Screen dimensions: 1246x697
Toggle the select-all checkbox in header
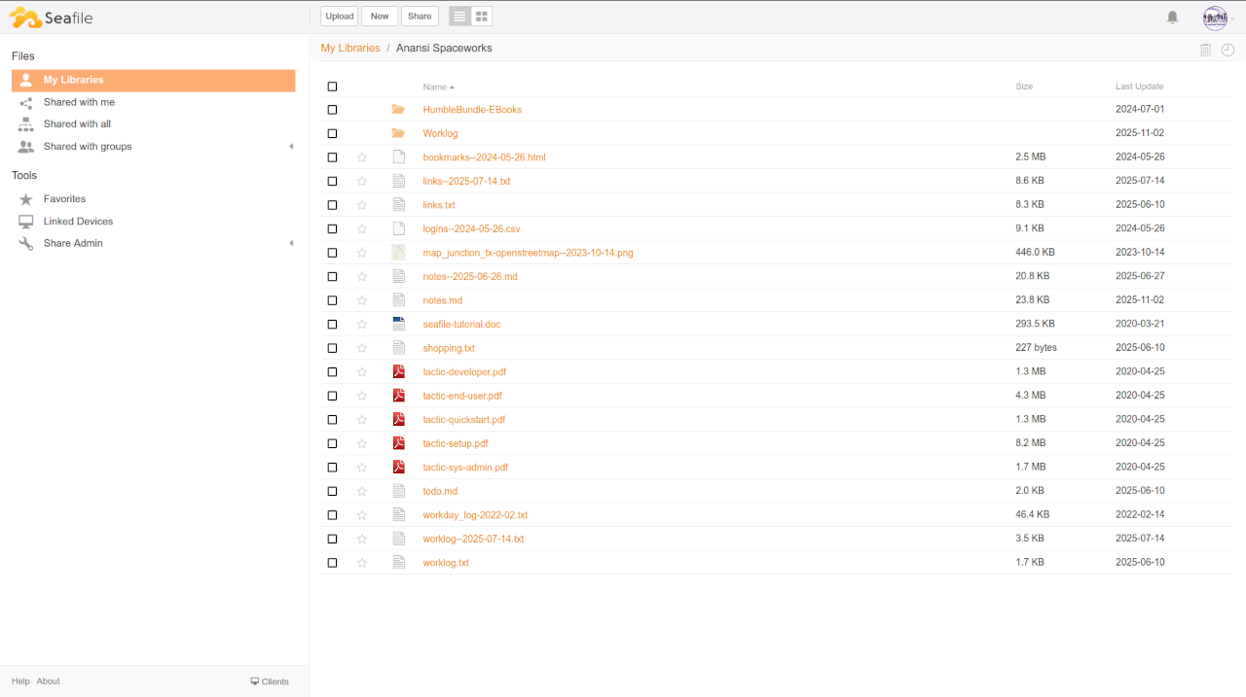[332, 87]
